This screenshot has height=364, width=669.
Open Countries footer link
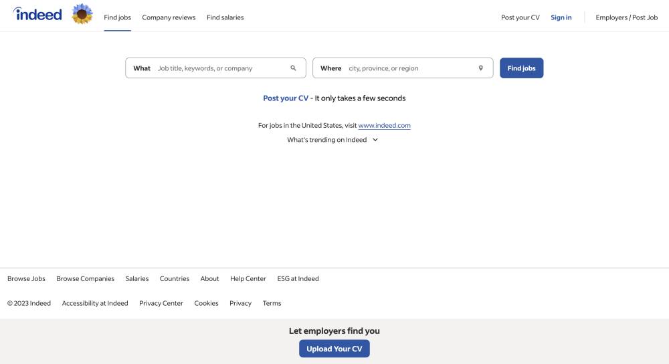(x=175, y=278)
